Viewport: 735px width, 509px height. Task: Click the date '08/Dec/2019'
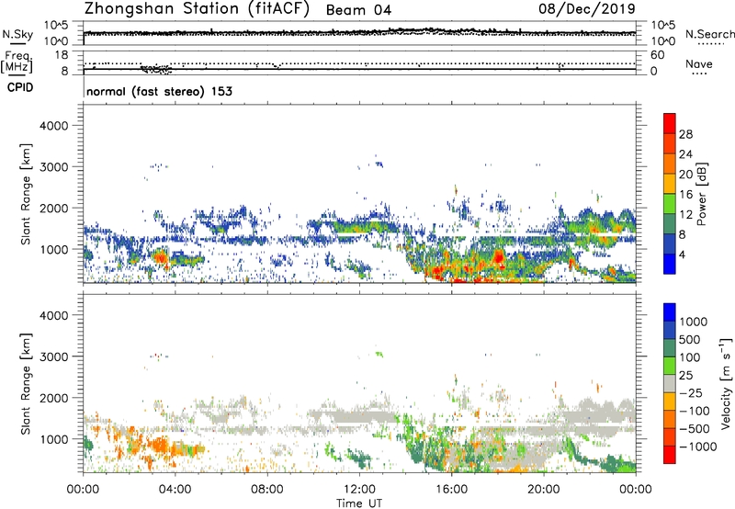click(x=587, y=8)
